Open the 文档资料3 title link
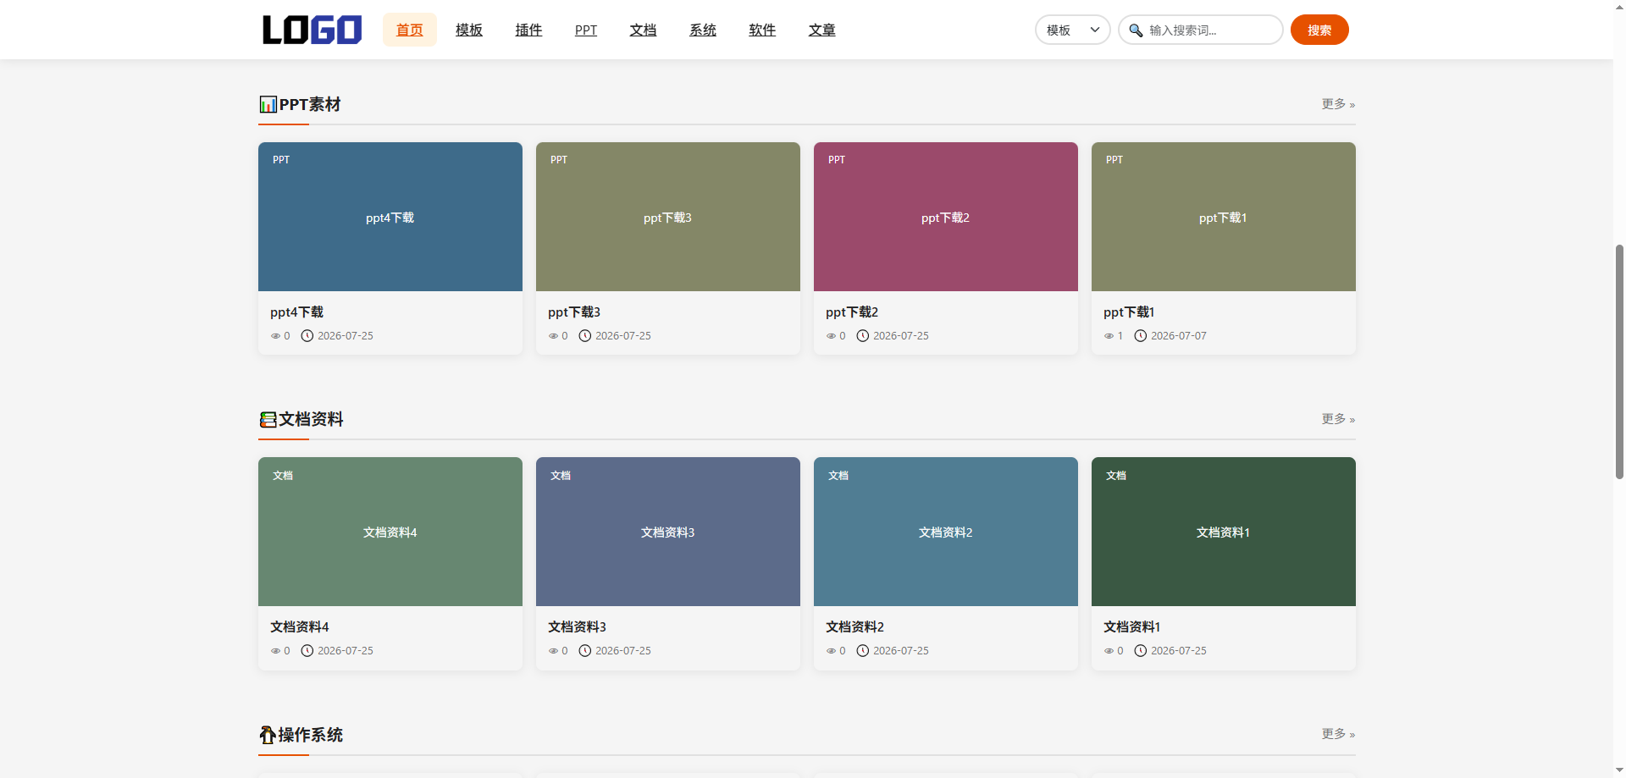1626x778 pixels. [x=577, y=627]
